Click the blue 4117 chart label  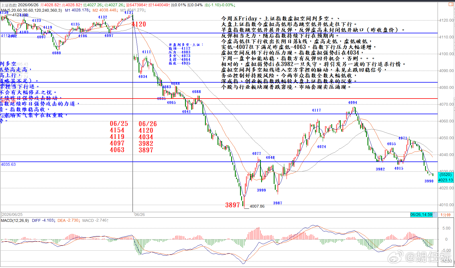click(316, 110)
